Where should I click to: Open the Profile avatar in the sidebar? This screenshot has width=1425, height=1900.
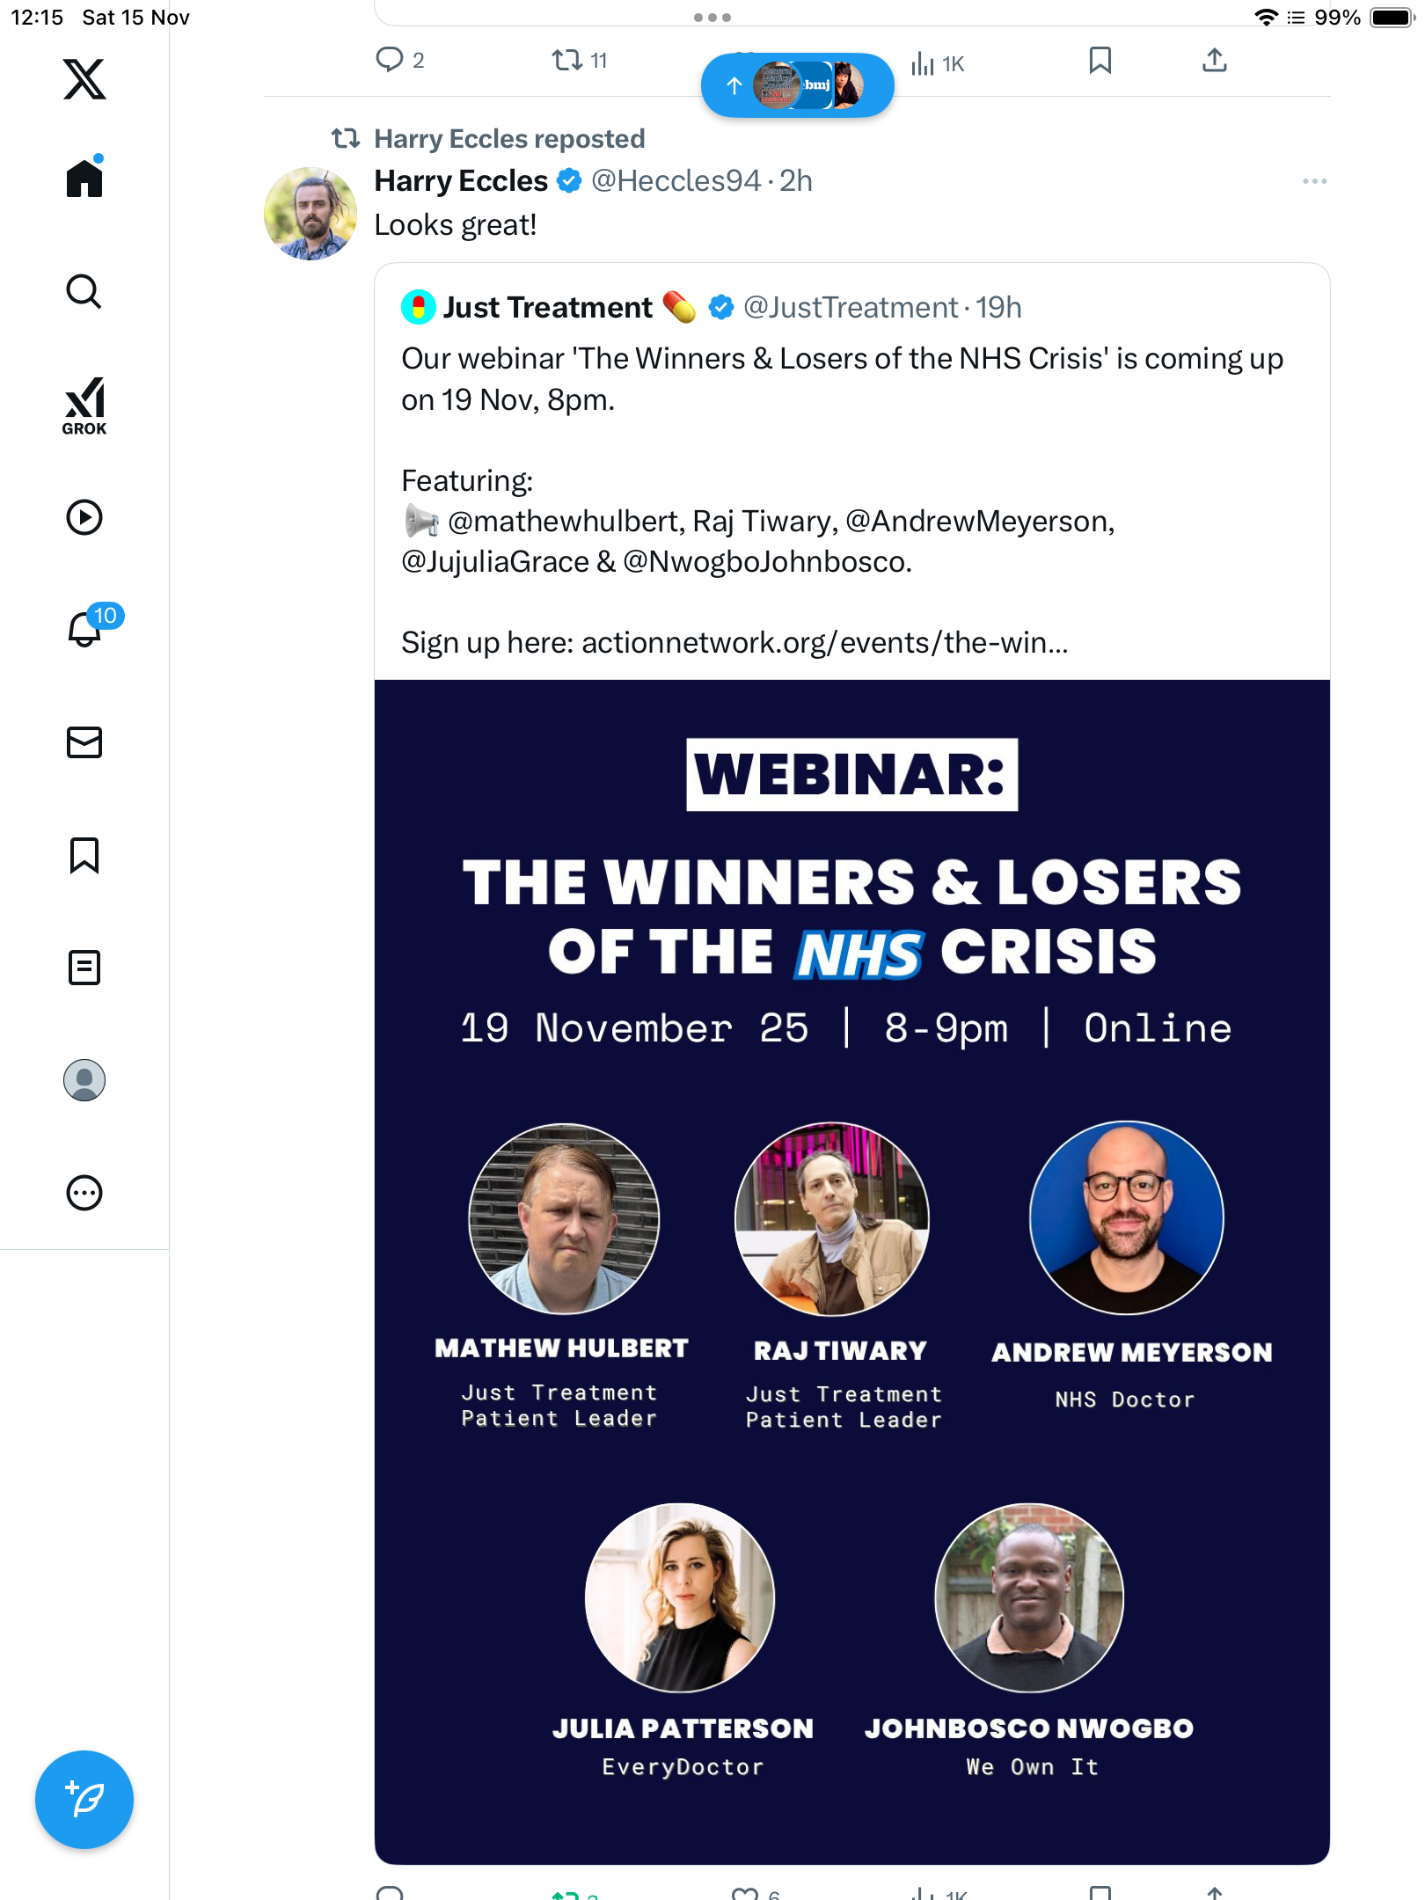coord(84,1079)
